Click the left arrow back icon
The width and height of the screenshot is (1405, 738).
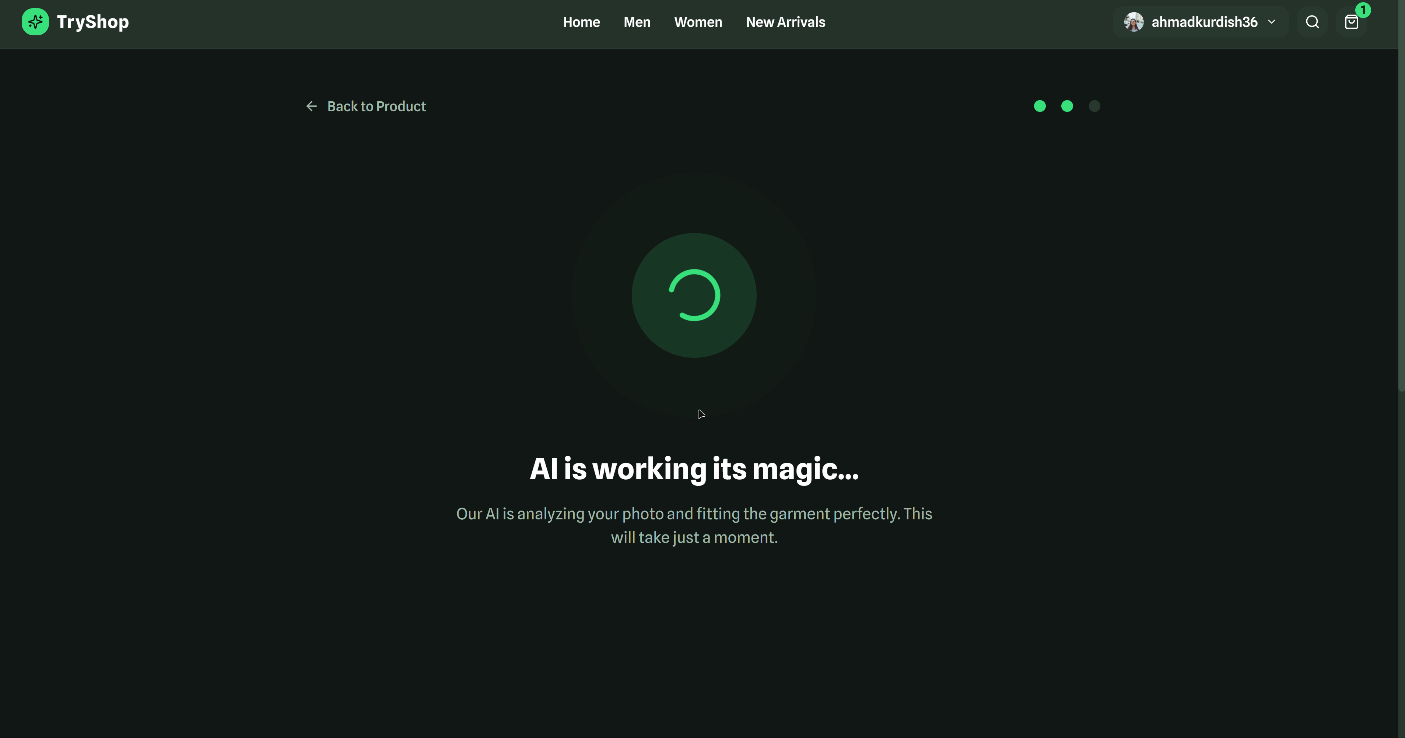311,106
